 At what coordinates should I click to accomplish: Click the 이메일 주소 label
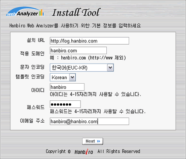[x=32, y=121]
